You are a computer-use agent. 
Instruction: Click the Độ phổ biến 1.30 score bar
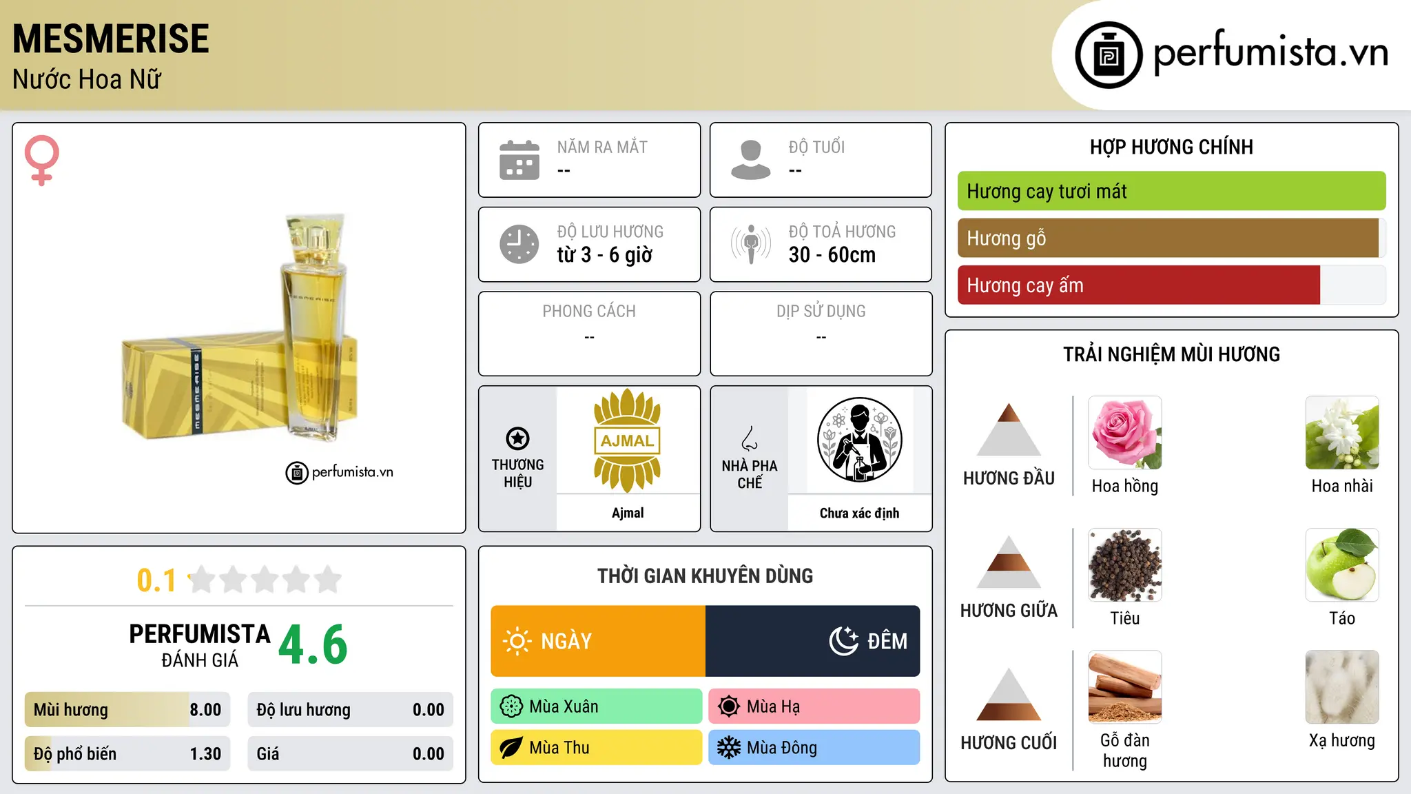click(x=127, y=754)
